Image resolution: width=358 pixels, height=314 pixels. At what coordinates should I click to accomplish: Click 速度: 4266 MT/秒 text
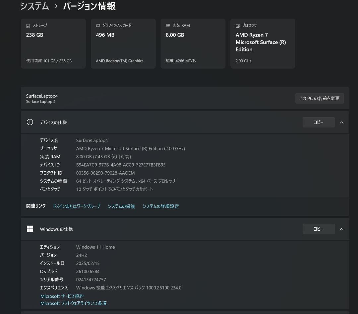(181, 61)
